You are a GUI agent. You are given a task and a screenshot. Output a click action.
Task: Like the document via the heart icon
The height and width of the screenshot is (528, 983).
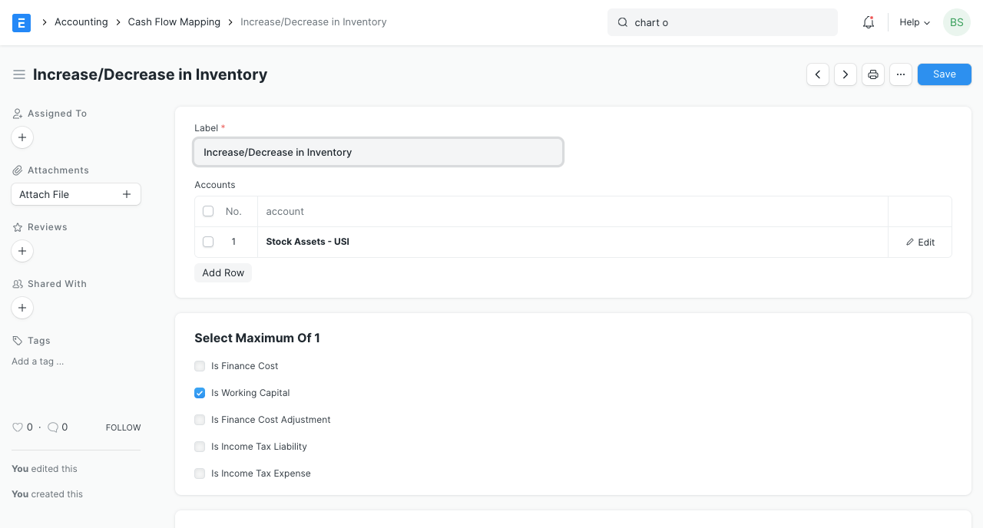pos(18,427)
